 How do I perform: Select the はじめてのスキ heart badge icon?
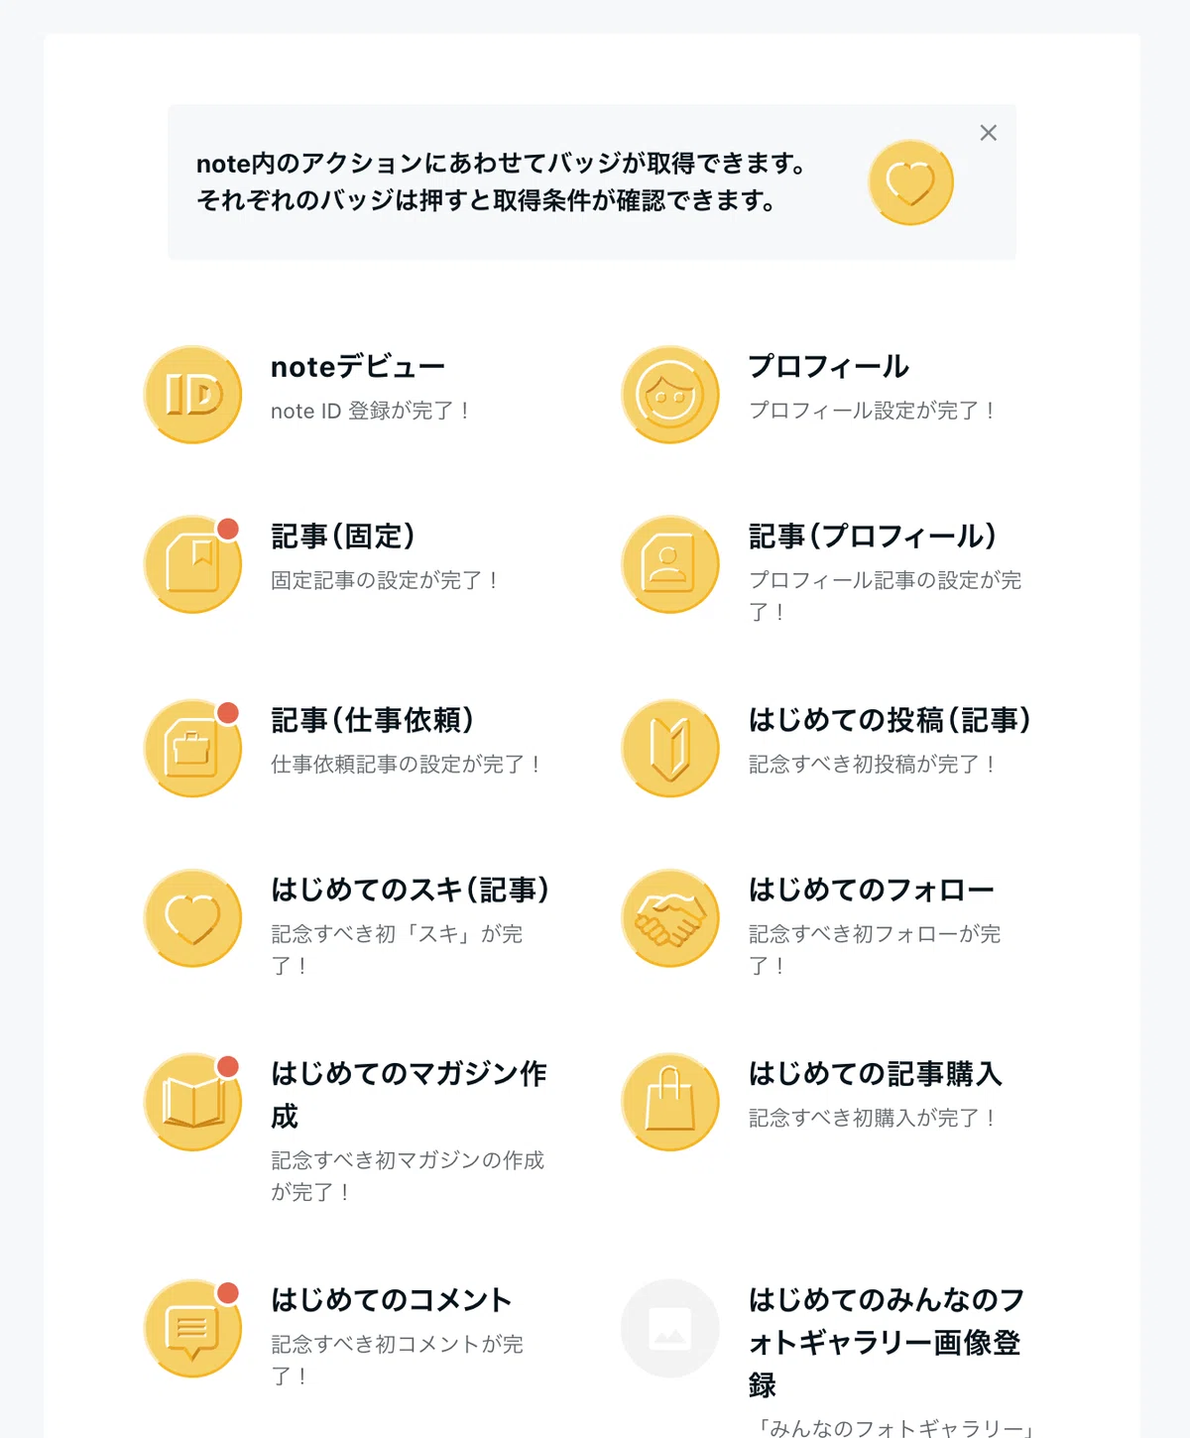[193, 918]
